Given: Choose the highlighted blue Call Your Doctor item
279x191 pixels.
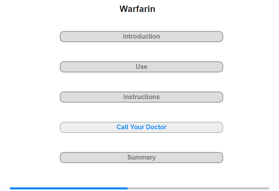Looking at the screenshot, I should tap(141, 127).
